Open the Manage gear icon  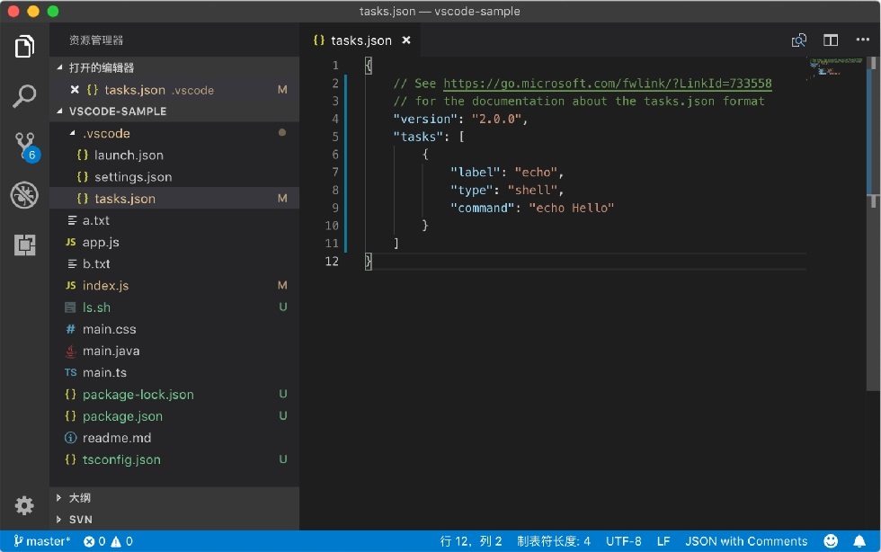(24, 505)
